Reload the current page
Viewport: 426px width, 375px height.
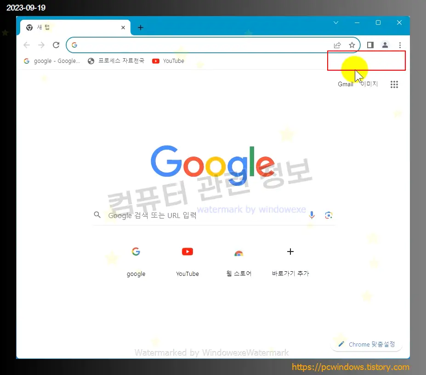coord(56,45)
